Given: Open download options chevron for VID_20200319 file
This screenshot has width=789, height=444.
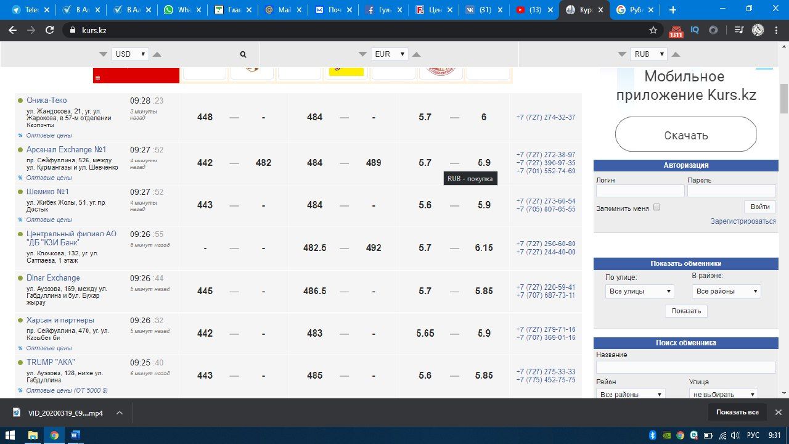Looking at the screenshot, I should coord(120,413).
